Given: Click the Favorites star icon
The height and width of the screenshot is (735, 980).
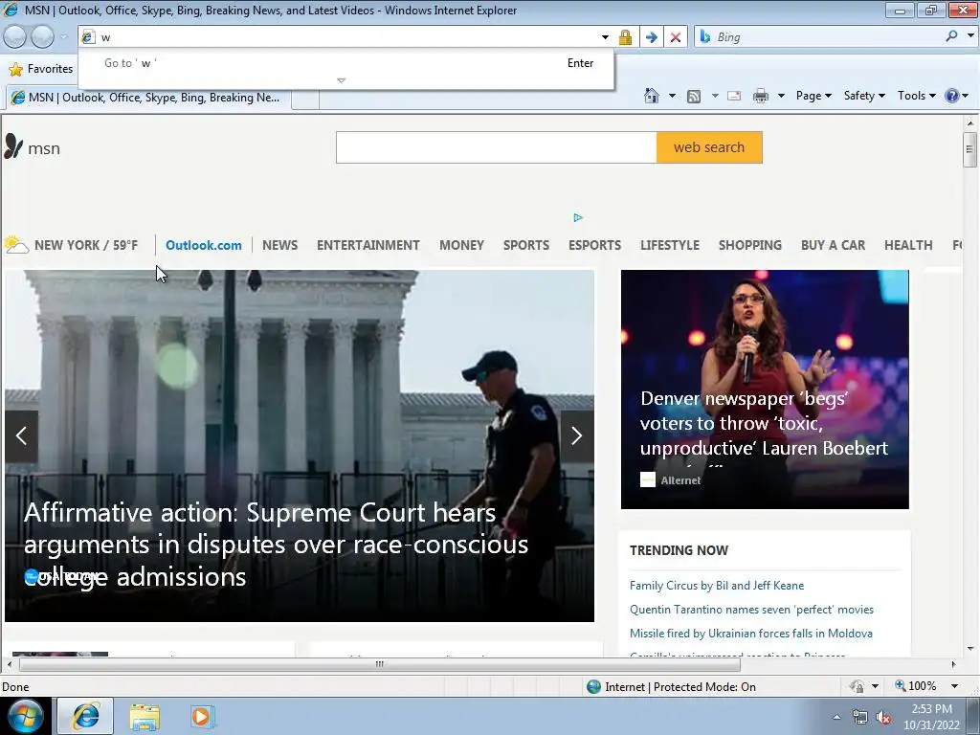Looking at the screenshot, I should coord(15,69).
